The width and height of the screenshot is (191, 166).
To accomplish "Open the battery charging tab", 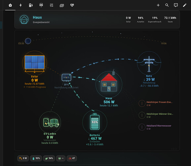I will coord(31,5).
